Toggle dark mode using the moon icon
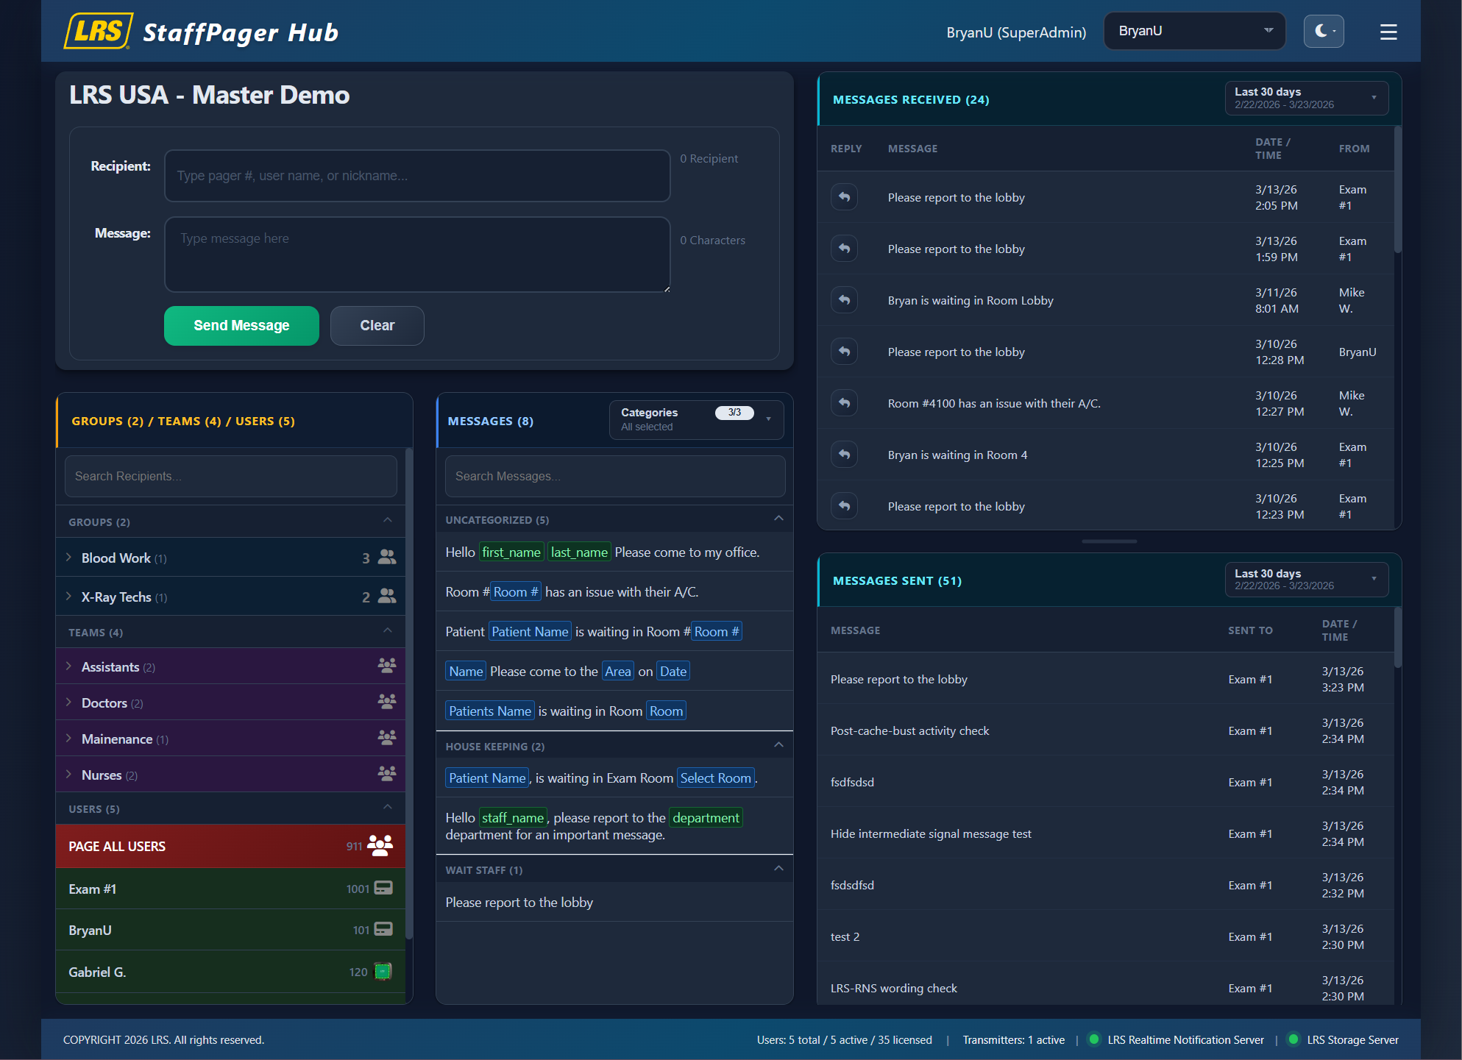 coord(1324,31)
